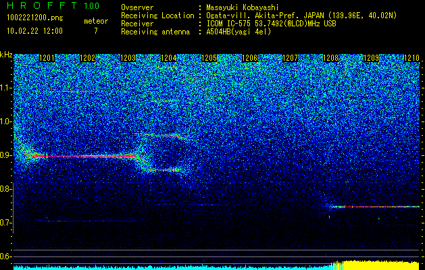Click the version number 1.0.0
The height and width of the screenshot is (270, 425).
coord(92,5)
